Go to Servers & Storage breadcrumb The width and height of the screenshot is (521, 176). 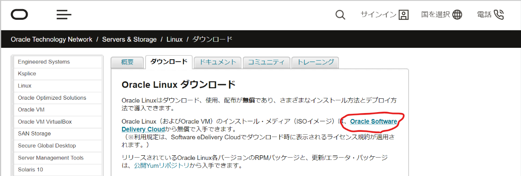[129, 40]
